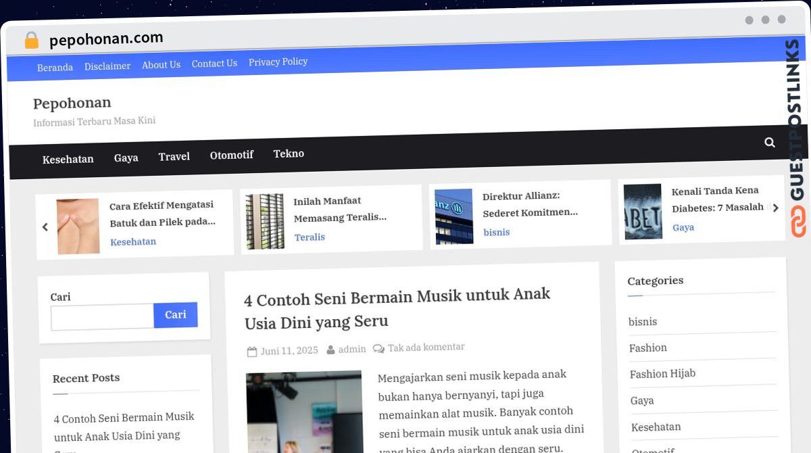Select Otomotif in main navigation
Screen dimensions: 811x453
[x=232, y=155]
